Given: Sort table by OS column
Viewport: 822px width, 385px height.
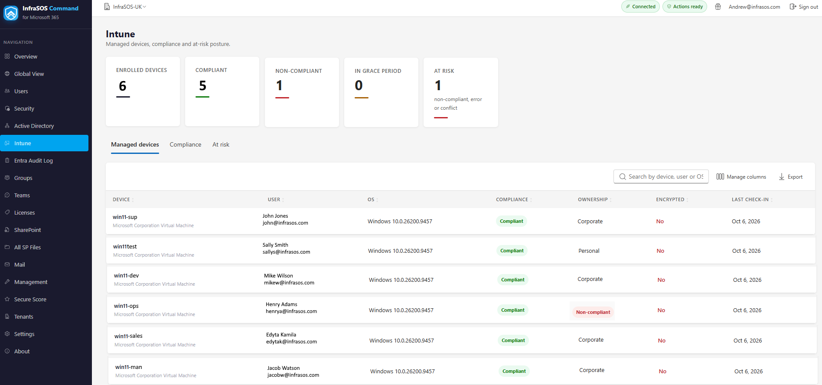Looking at the screenshot, I should tap(373, 199).
